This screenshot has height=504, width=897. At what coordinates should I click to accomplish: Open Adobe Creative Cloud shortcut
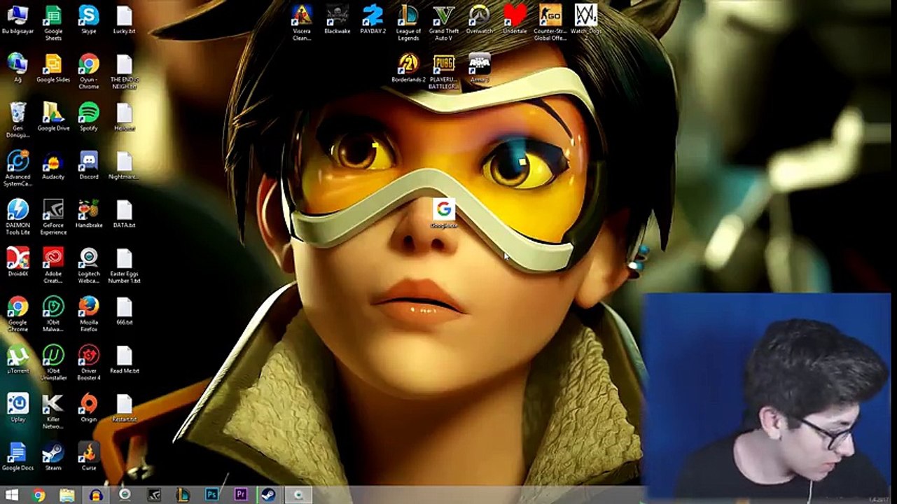coord(53,265)
